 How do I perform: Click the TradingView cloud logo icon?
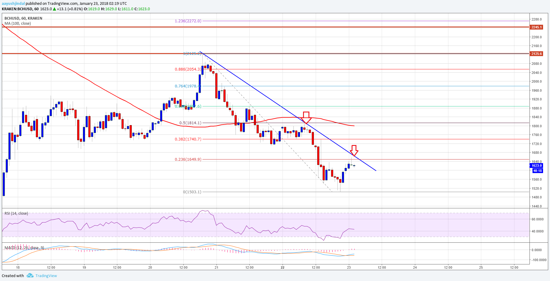(x=30, y=275)
